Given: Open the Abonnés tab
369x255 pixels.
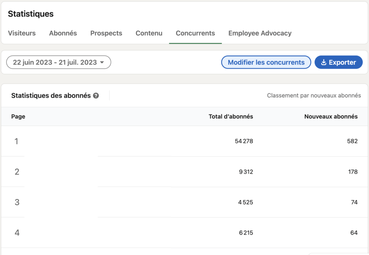Looking at the screenshot, I should [63, 33].
